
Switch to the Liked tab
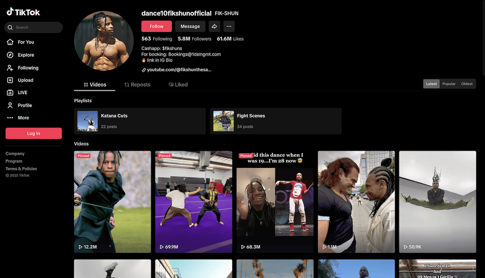point(178,84)
